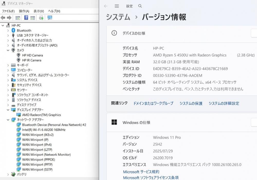Open Microsoft ソフトウェアライセンス条項 link
This screenshot has height=180, width=257.
point(151,177)
